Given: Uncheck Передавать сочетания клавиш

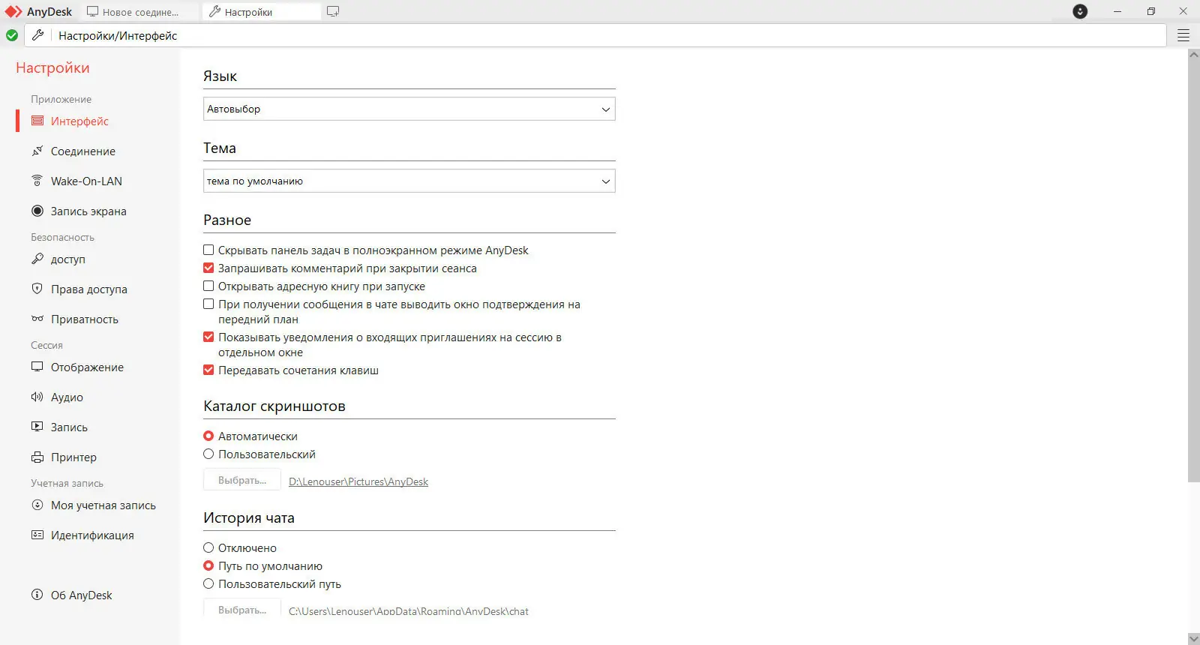Looking at the screenshot, I should [208, 370].
